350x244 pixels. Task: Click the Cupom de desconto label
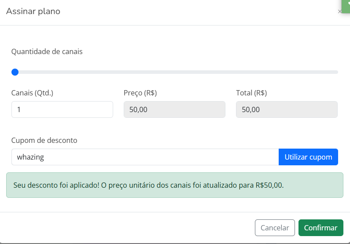pos(44,140)
